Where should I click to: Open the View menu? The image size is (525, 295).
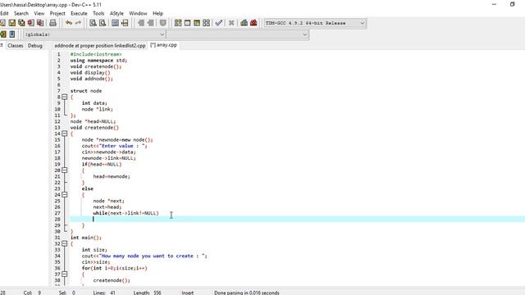[x=39, y=13]
